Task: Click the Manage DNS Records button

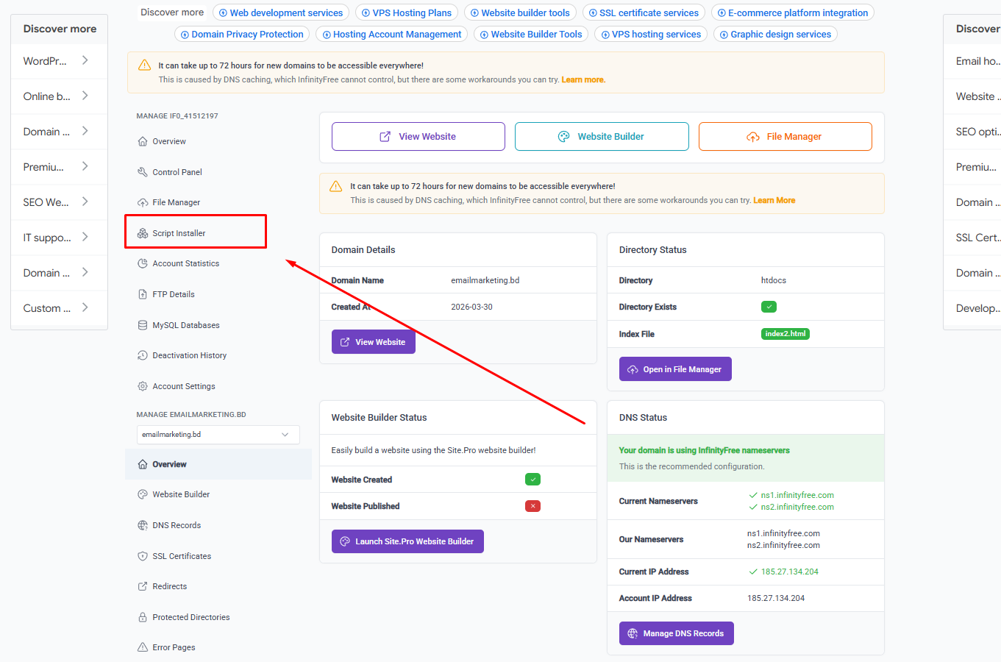Action: [676, 633]
